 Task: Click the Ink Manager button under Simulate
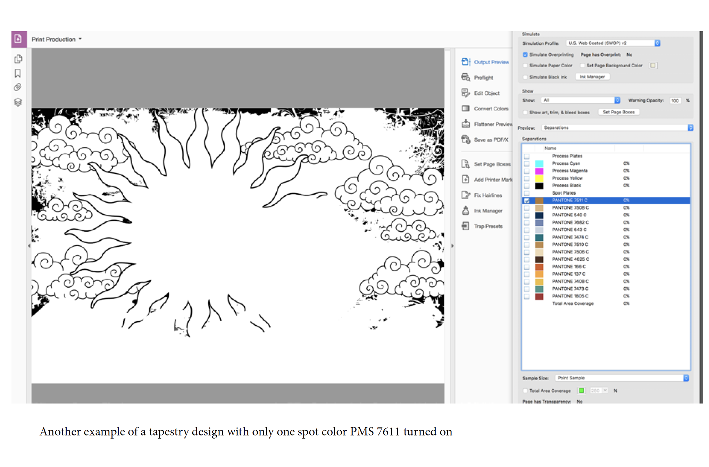pos(592,77)
